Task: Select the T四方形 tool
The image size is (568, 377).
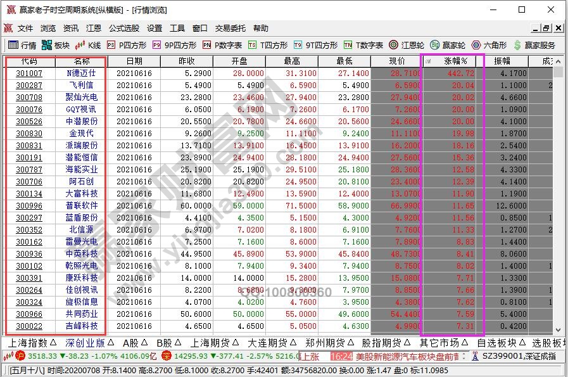Action: (x=268, y=45)
